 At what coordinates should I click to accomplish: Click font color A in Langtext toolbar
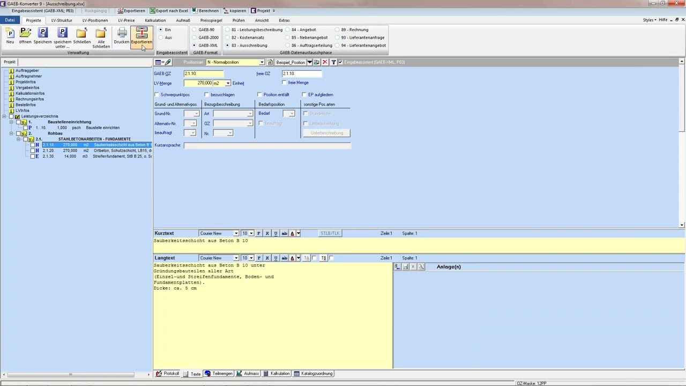293,258
